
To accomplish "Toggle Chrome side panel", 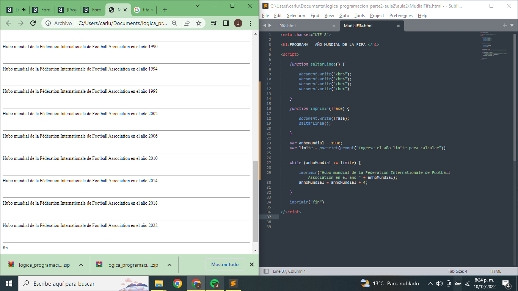I will click(x=226, y=23).
